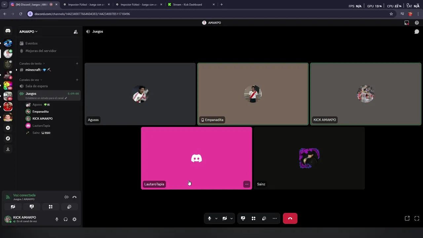Bookmark this page with the star icon
This screenshot has height=238, width=423.
click(x=391, y=14)
